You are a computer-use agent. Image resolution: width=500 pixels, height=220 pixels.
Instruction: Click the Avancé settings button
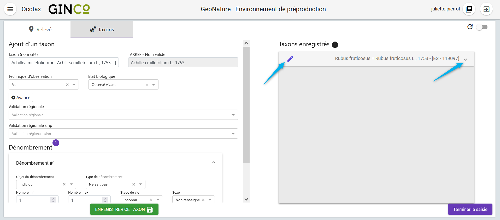click(x=21, y=97)
